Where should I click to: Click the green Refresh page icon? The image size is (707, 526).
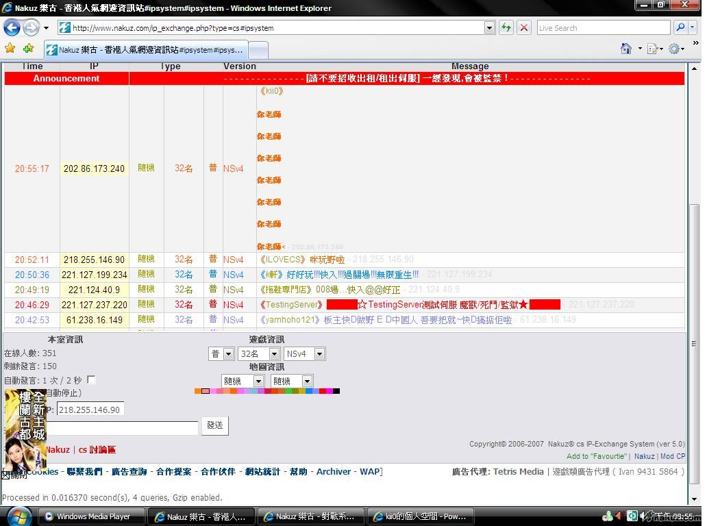point(506,28)
